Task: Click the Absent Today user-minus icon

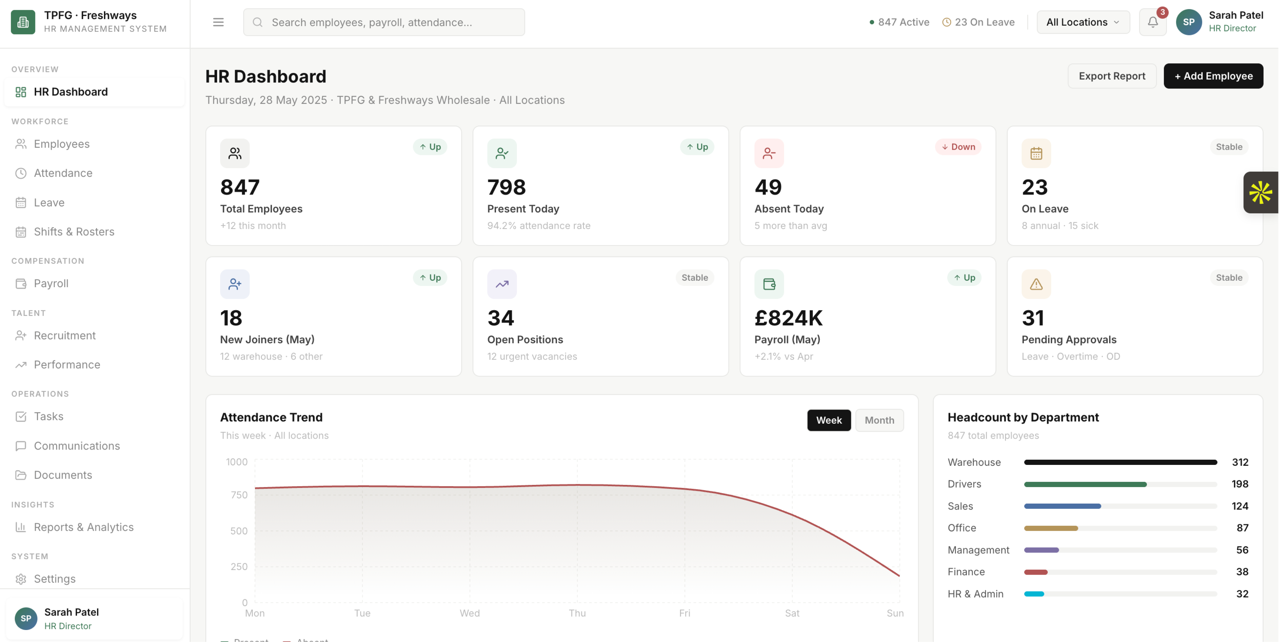Action: [769, 153]
